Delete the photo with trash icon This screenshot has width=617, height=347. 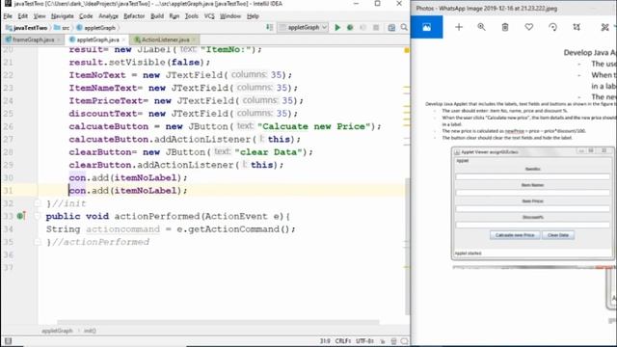[x=505, y=27]
